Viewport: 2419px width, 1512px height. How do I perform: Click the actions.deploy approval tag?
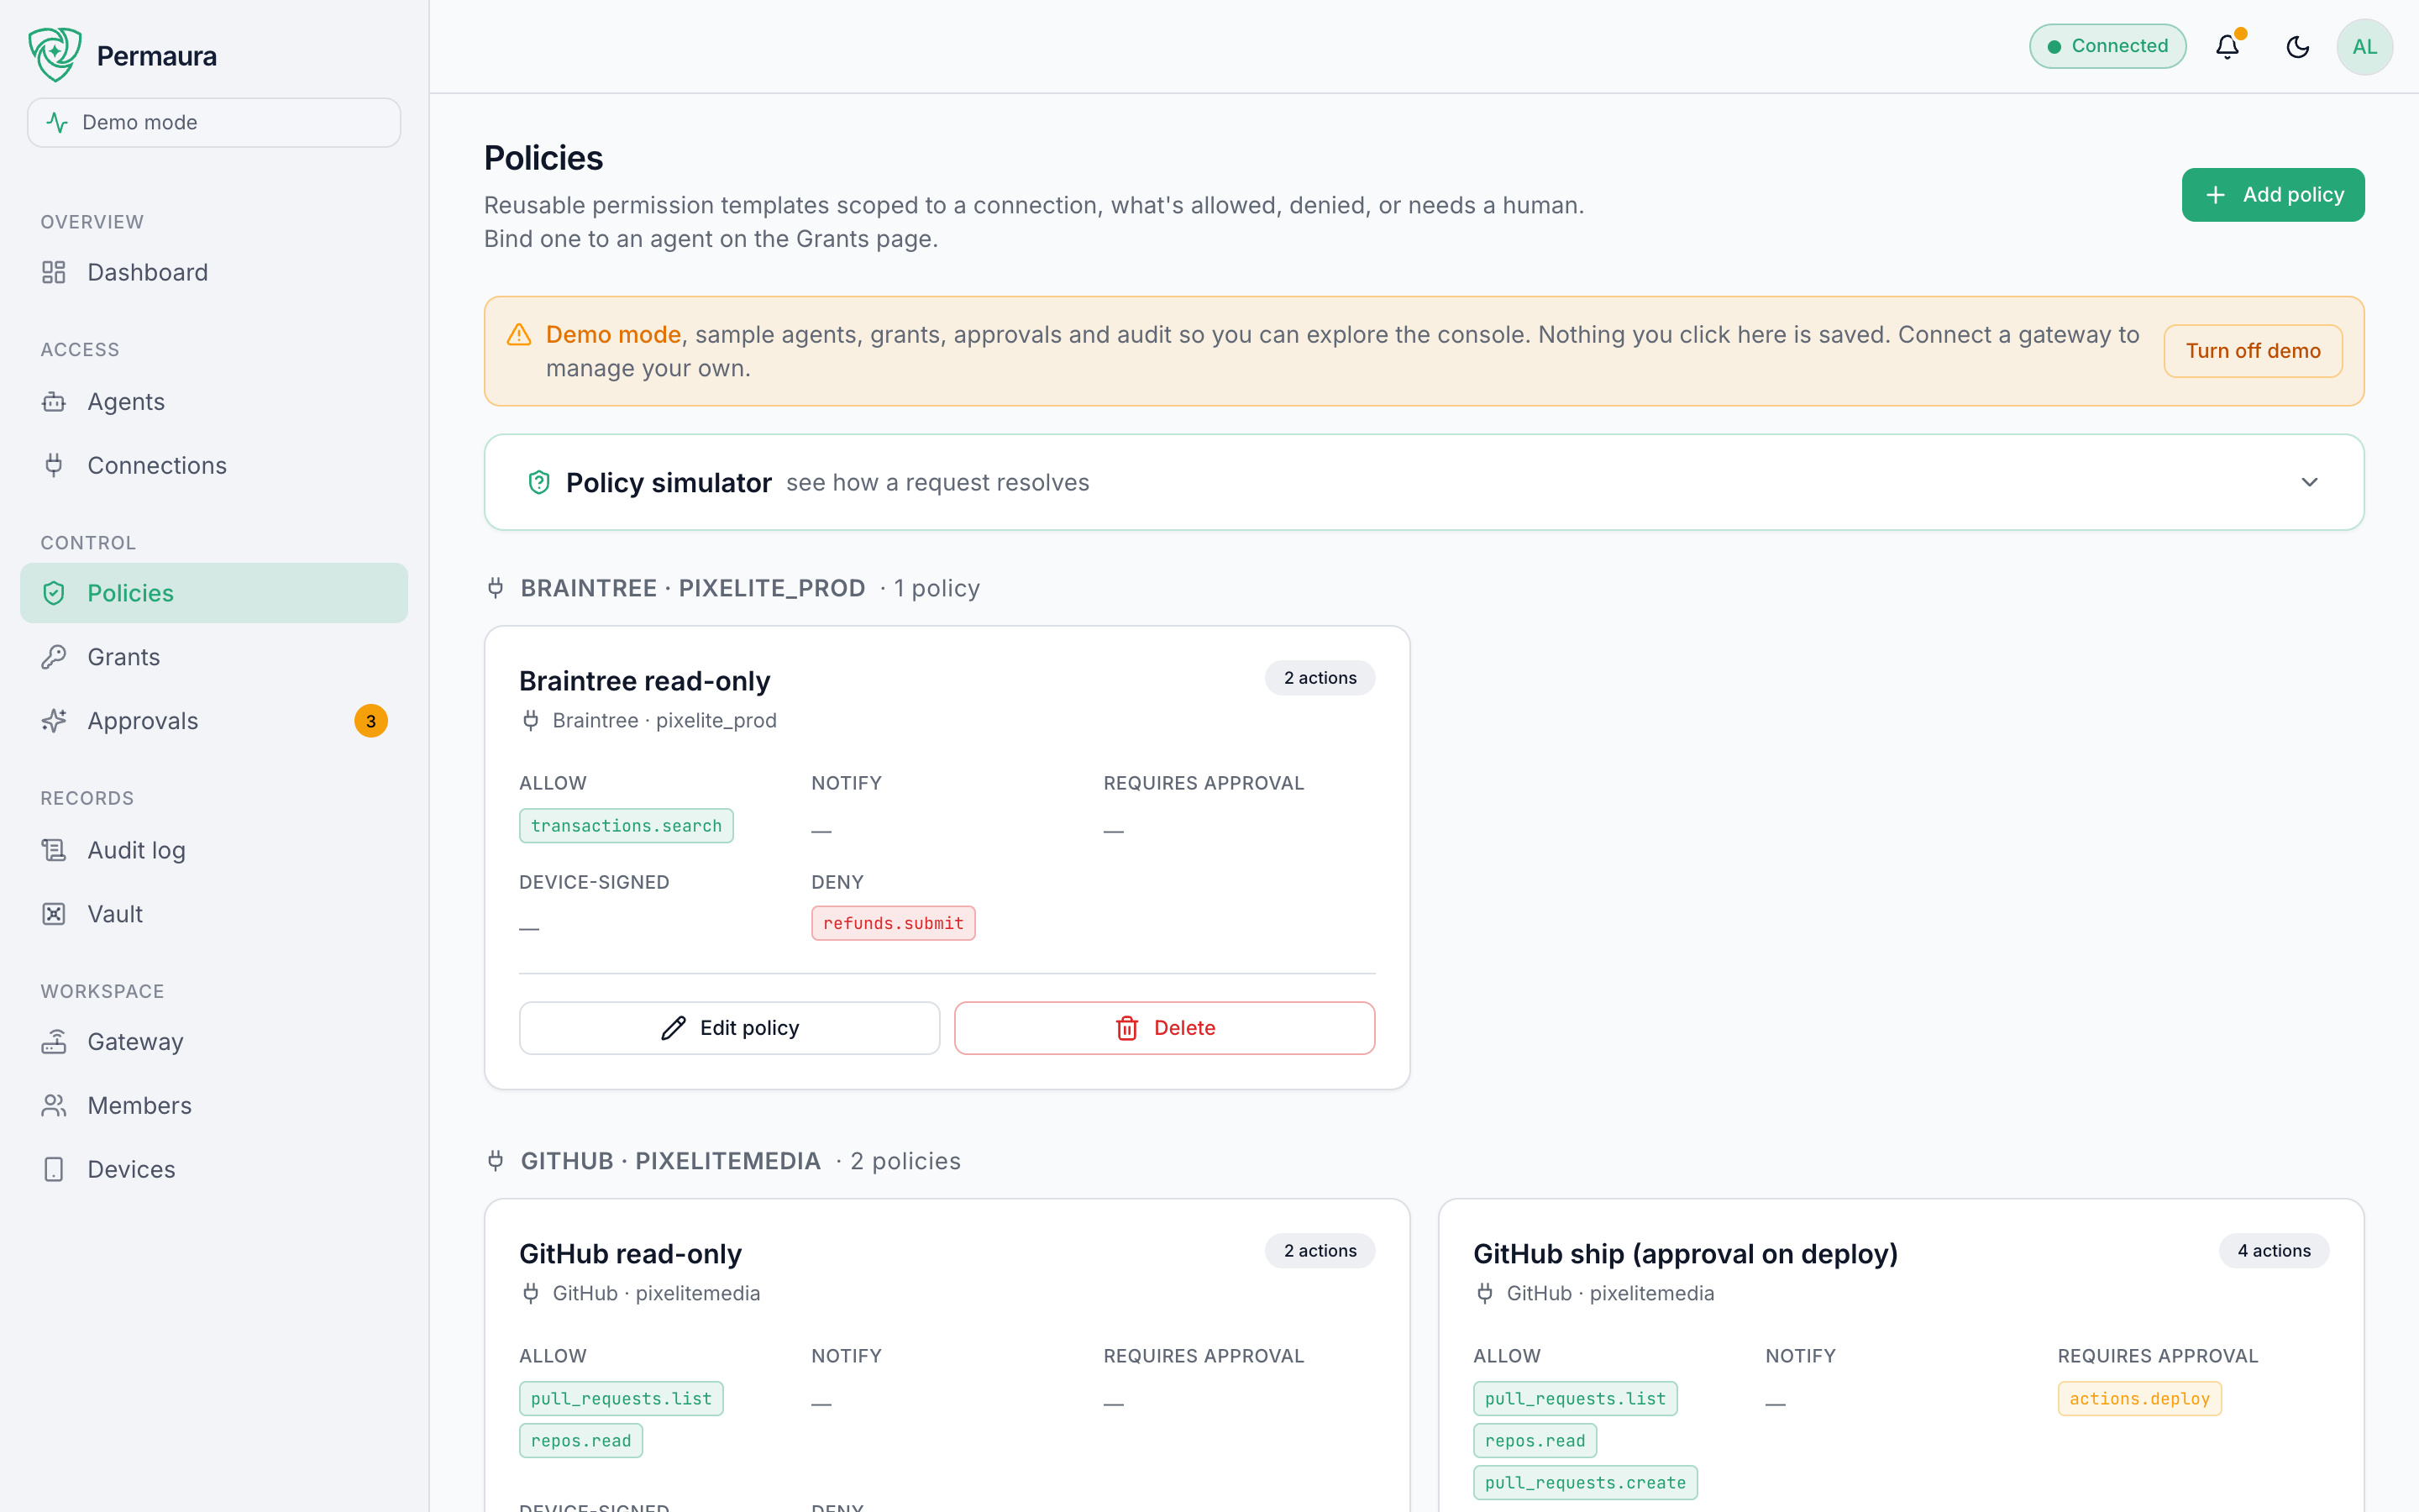(x=2139, y=1399)
